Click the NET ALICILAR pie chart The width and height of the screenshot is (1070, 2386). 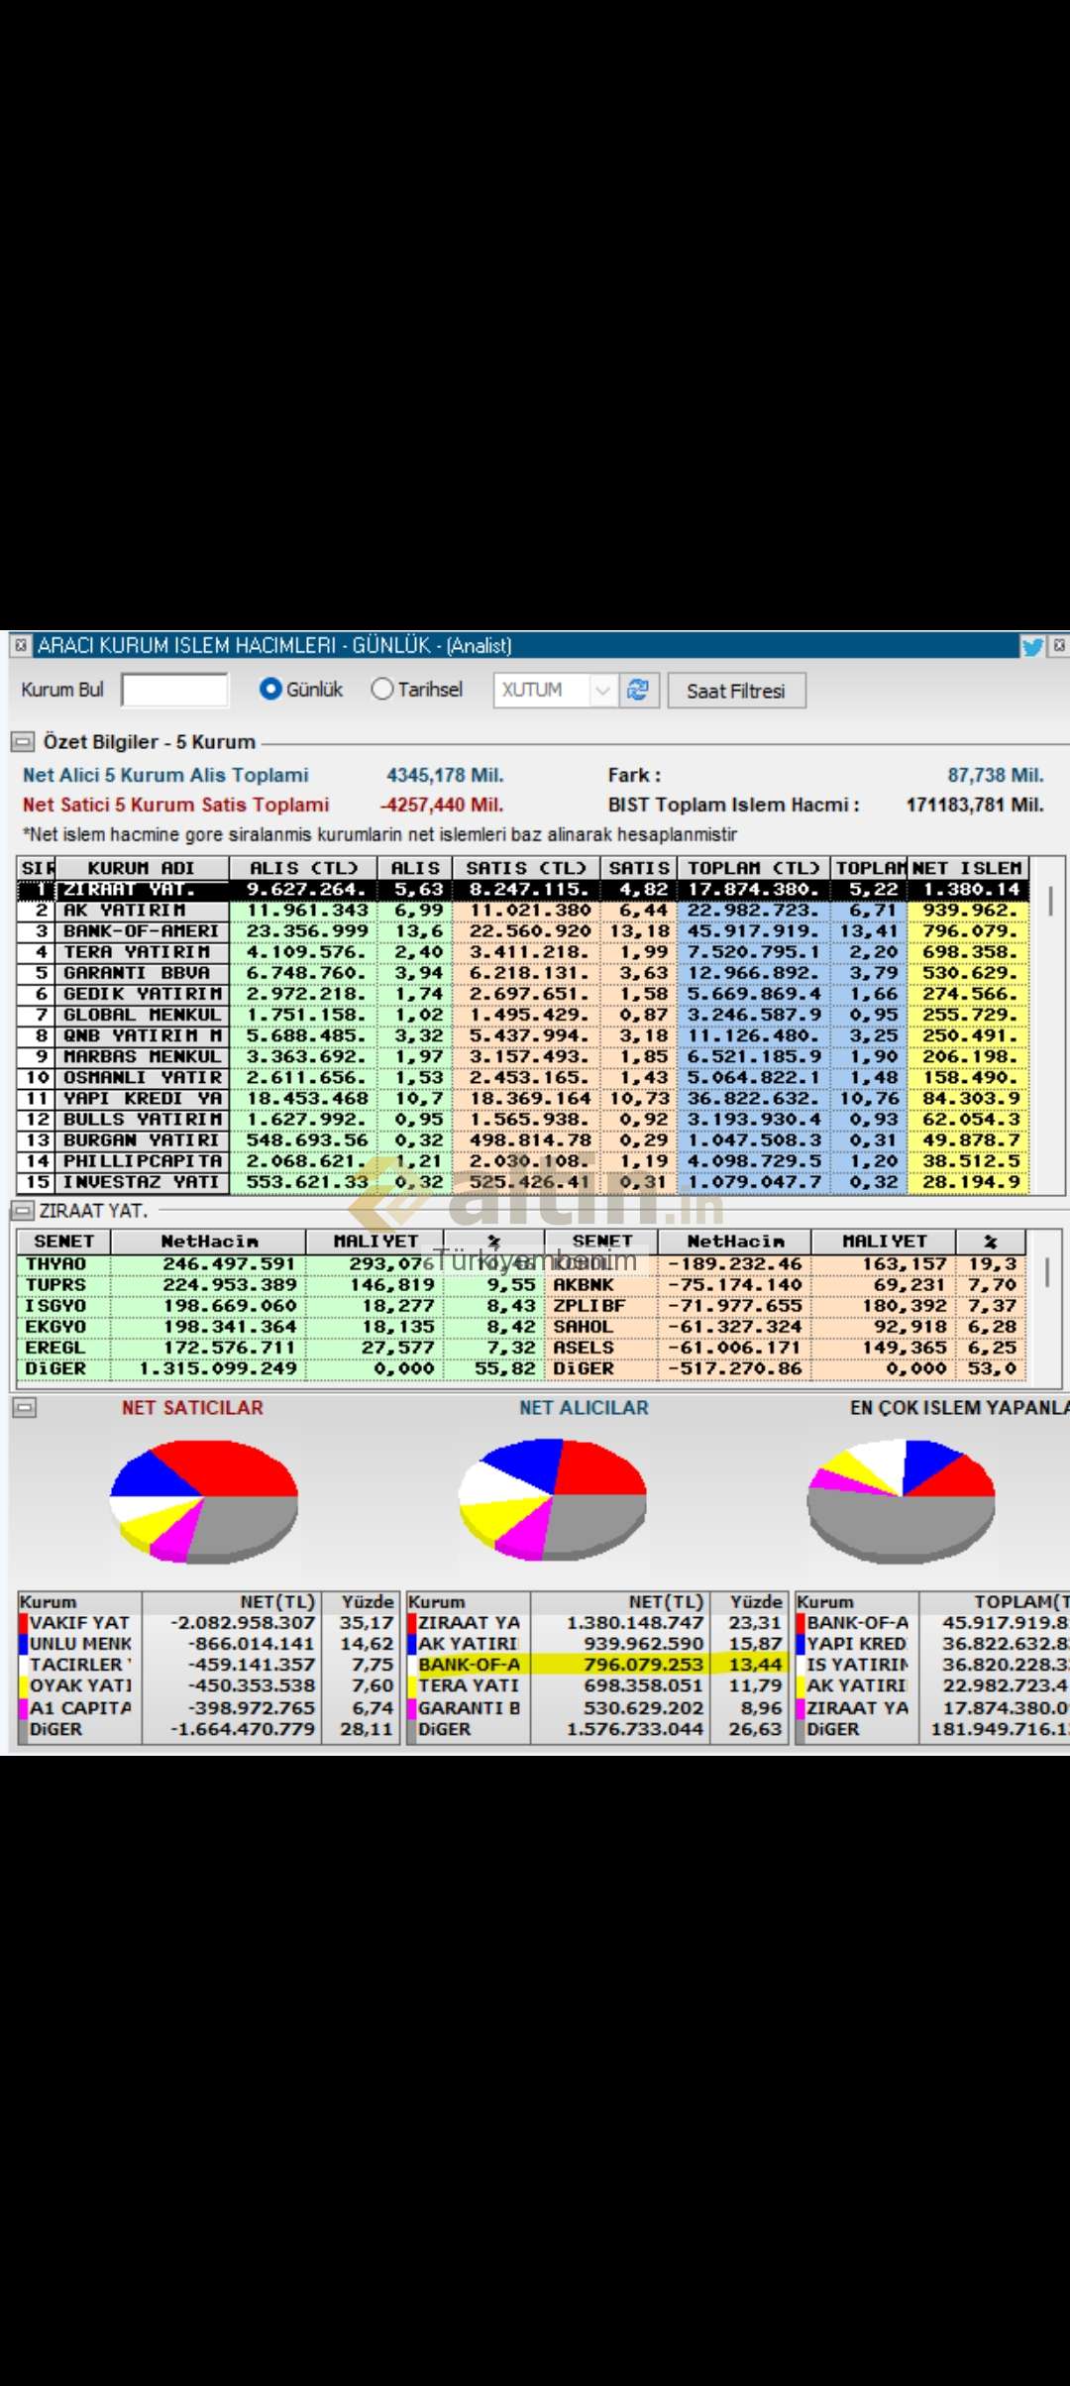point(552,1499)
